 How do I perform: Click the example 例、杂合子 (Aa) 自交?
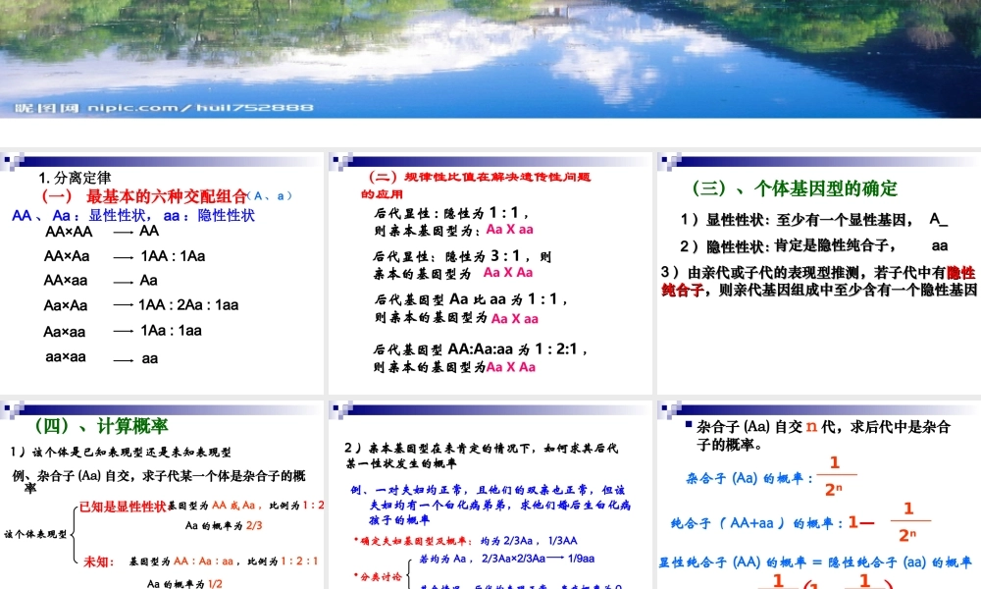[x=159, y=481]
